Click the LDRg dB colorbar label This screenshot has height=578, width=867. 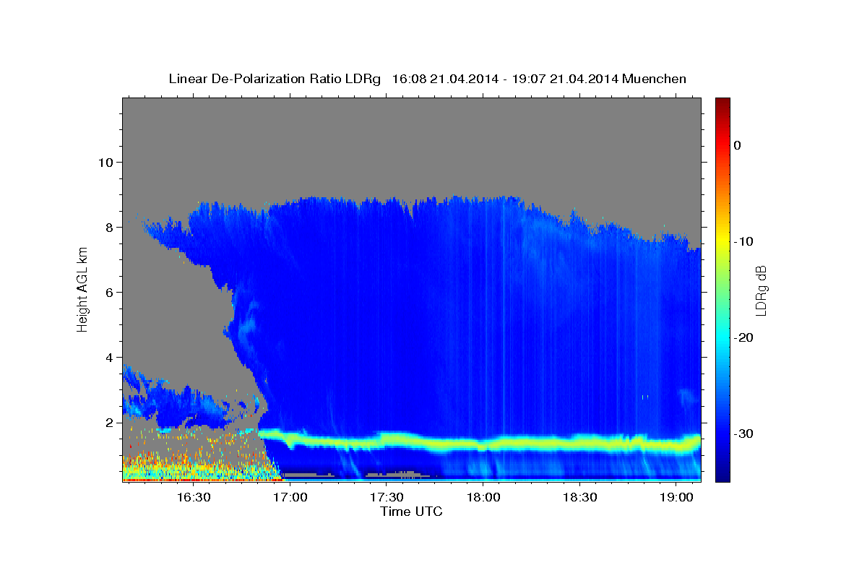(x=760, y=290)
